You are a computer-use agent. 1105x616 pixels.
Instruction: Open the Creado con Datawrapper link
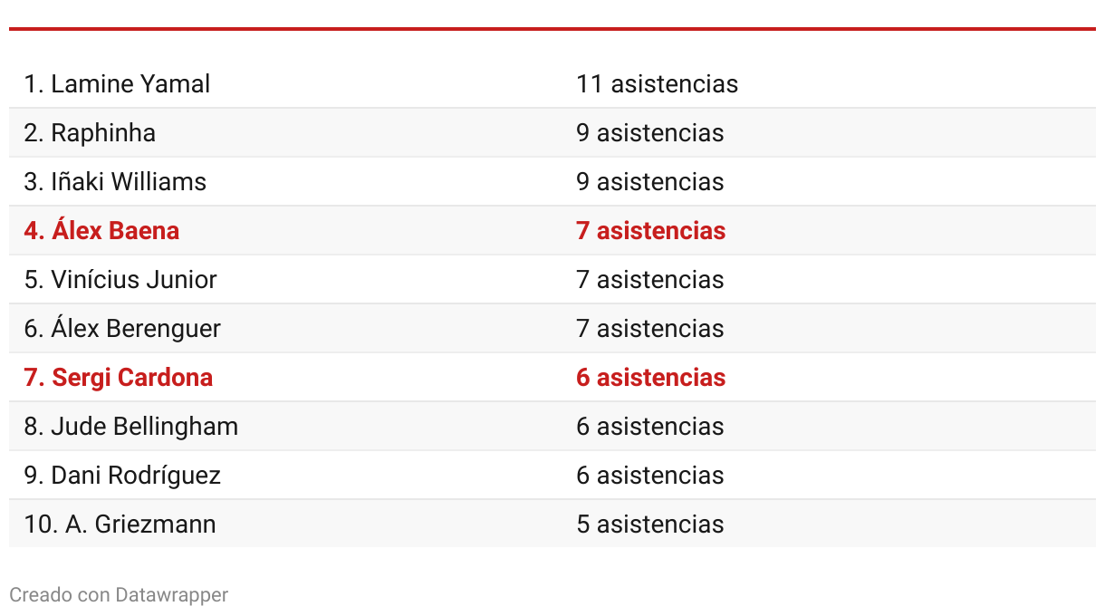(119, 595)
